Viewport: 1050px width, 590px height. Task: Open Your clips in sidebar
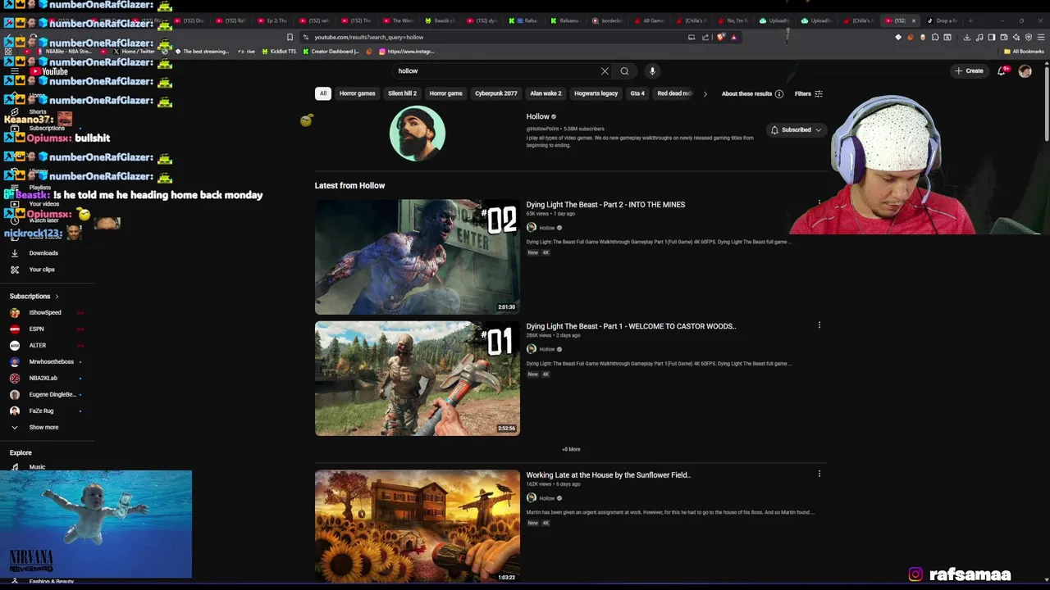tap(42, 270)
